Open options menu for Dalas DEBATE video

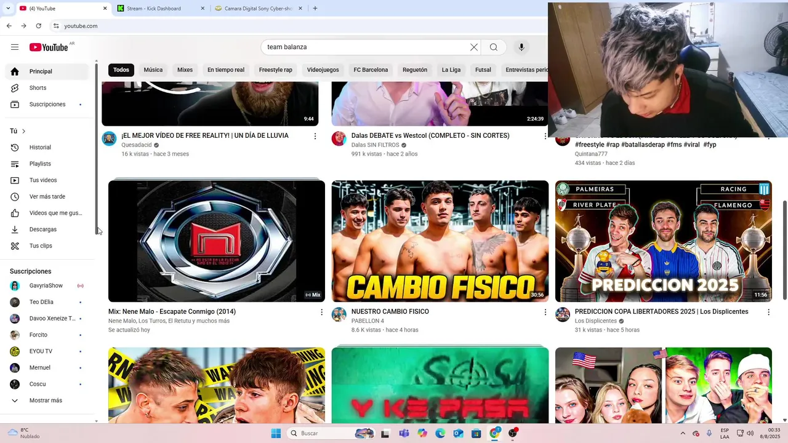point(545,136)
